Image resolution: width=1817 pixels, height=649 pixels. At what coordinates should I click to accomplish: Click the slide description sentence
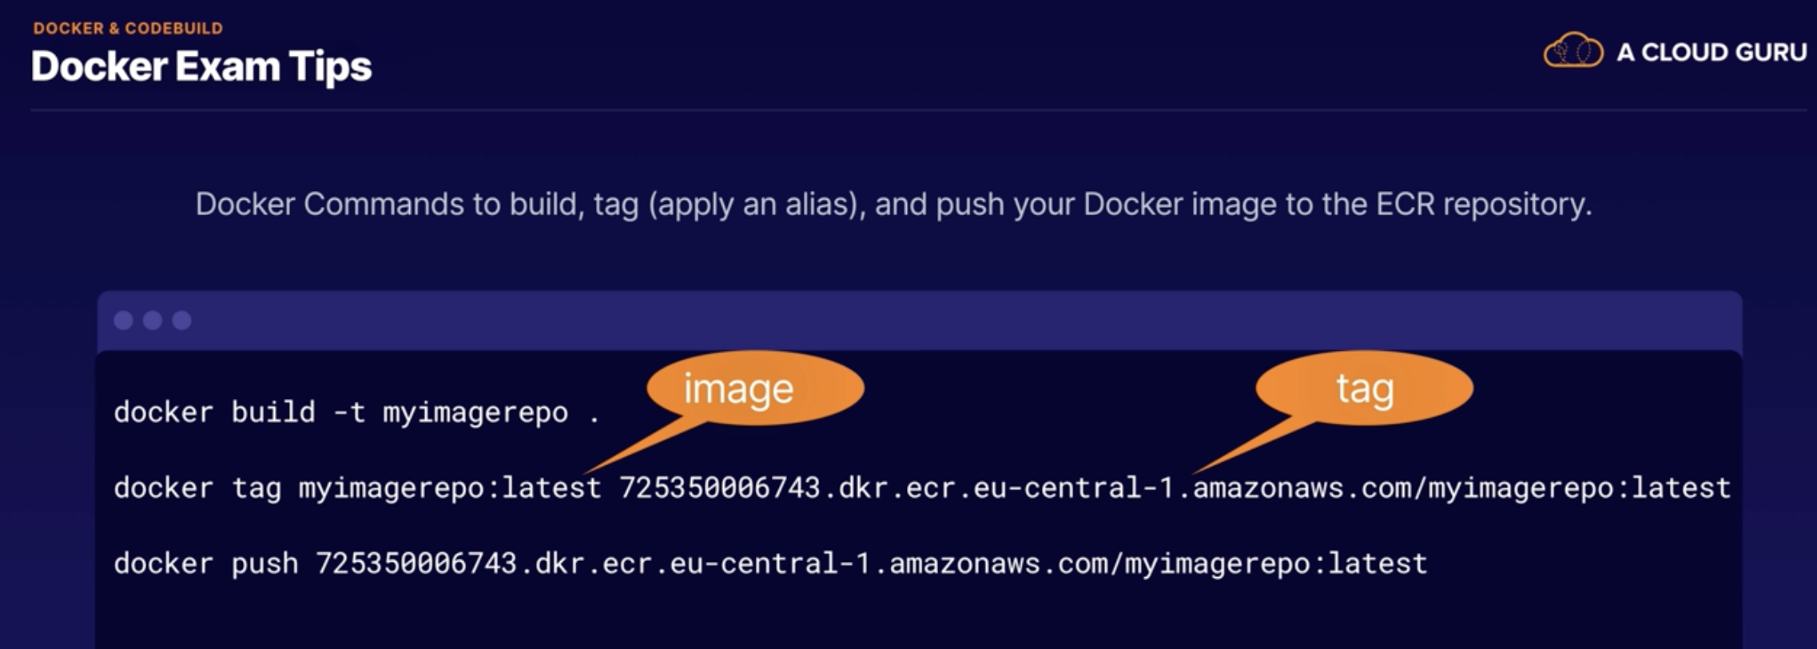tap(893, 205)
